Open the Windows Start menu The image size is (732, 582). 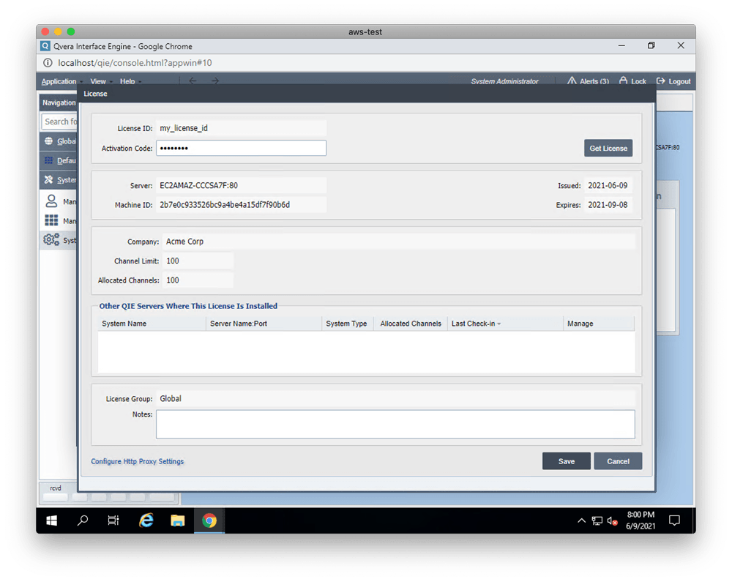52,521
